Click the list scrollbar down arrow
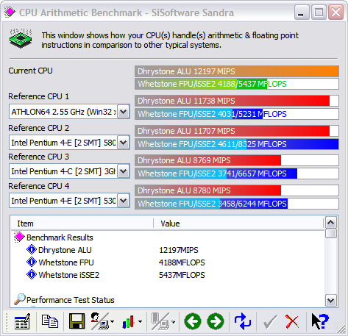Viewport: 348px width, 336px height. pyautogui.click(x=331, y=301)
